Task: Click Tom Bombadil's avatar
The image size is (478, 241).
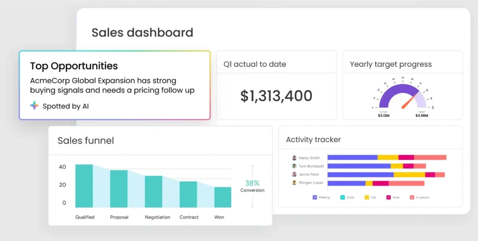Action: 294,166
